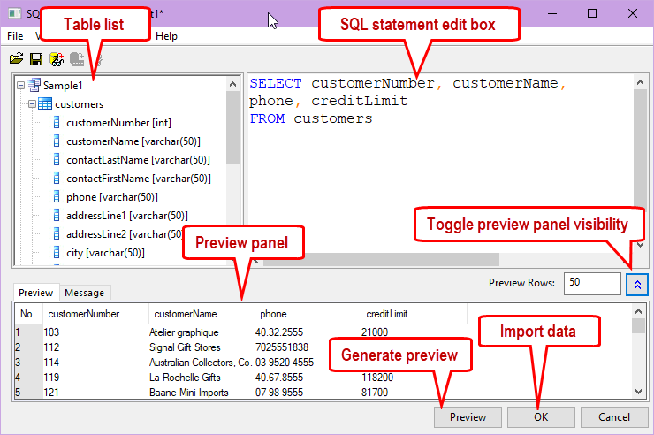Click the Preview button to generate preview
This screenshot has width=654, height=435.
(468, 416)
